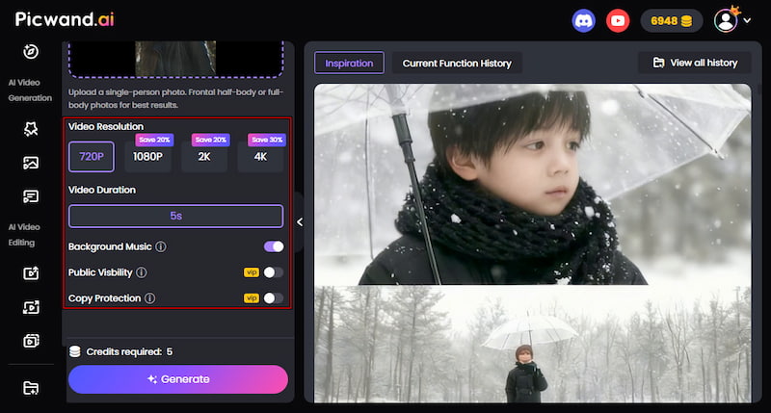Image resolution: width=771 pixels, height=413 pixels.
Task: Click the Generate button
Action: tap(178, 379)
